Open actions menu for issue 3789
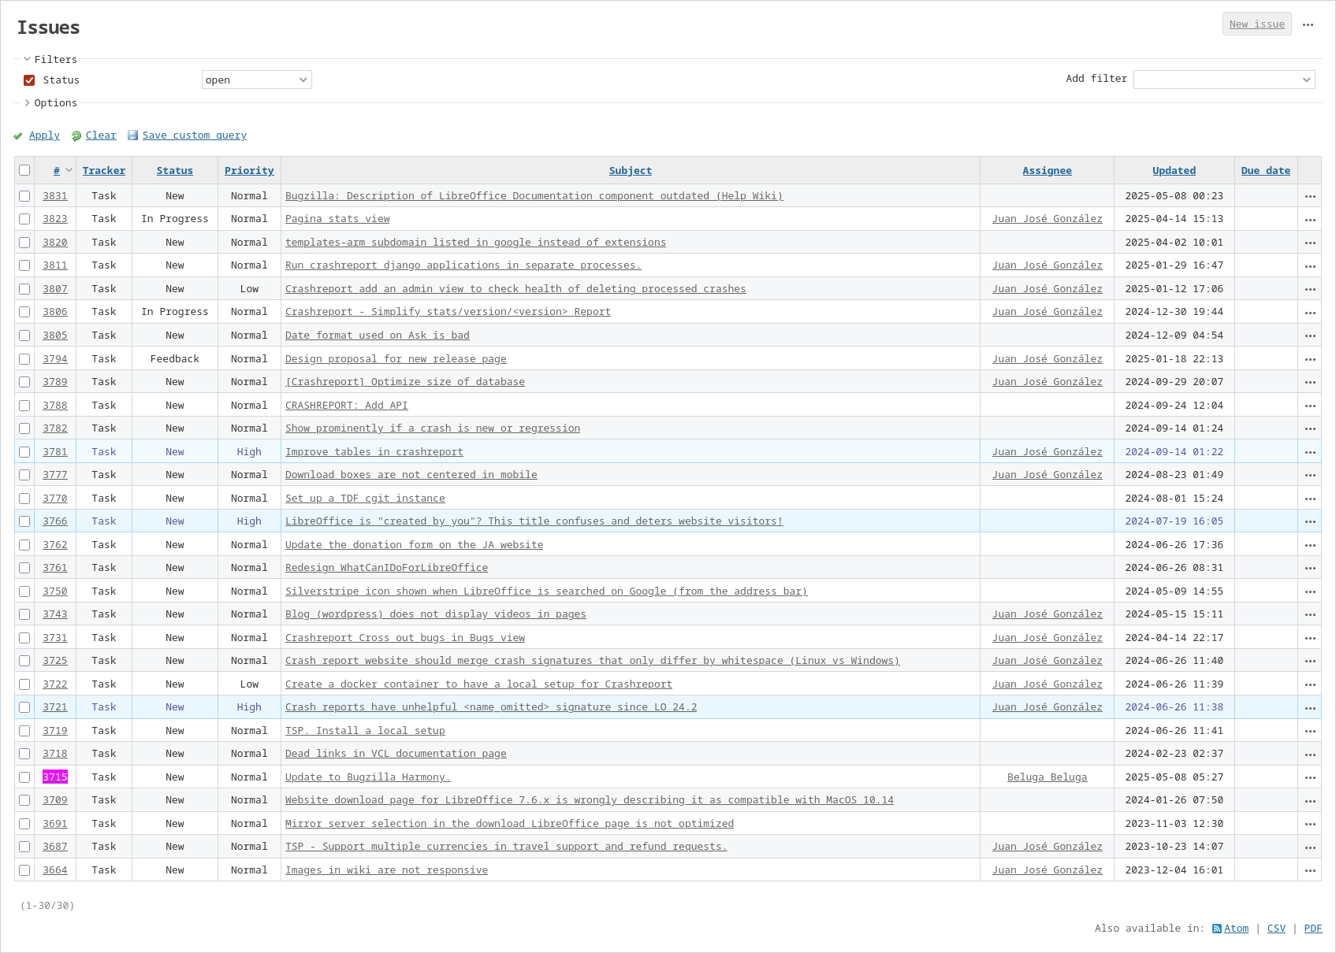Screen dimensions: 1336x953 1310,382
